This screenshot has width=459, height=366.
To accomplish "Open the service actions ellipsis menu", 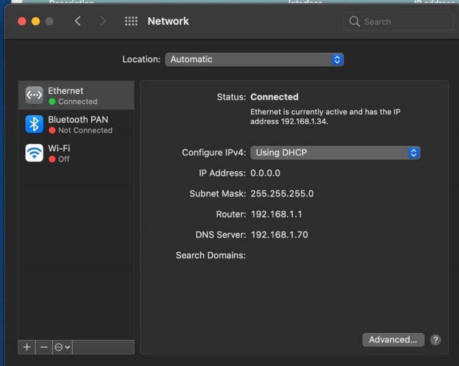I will (x=62, y=347).
